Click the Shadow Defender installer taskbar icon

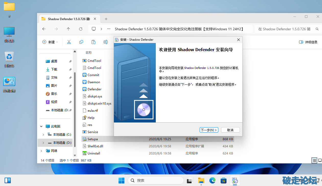(235, 180)
